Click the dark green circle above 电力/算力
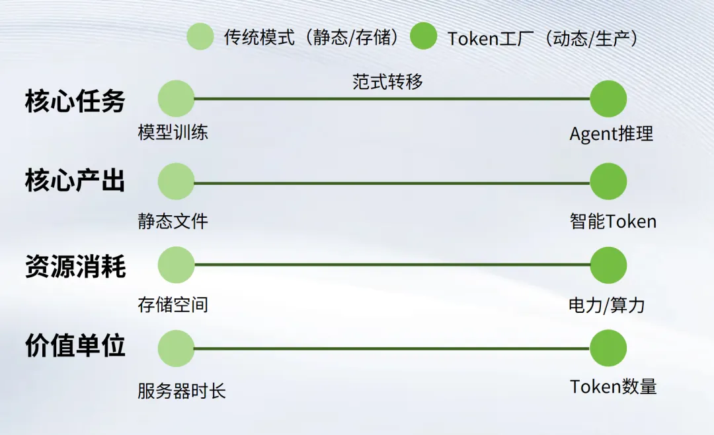This screenshot has height=435, width=714. (608, 265)
